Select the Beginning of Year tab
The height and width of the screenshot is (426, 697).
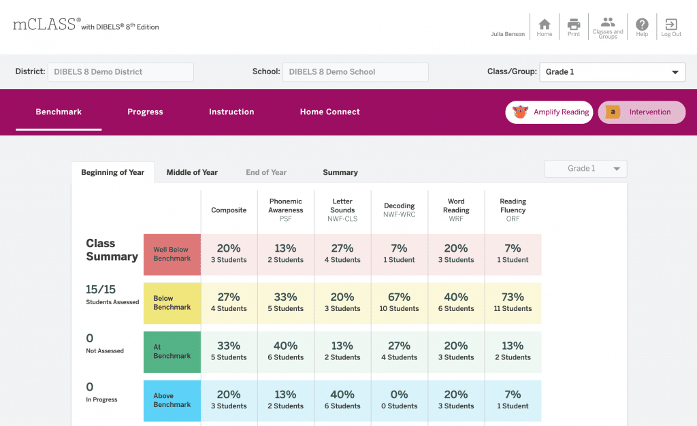click(x=113, y=172)
